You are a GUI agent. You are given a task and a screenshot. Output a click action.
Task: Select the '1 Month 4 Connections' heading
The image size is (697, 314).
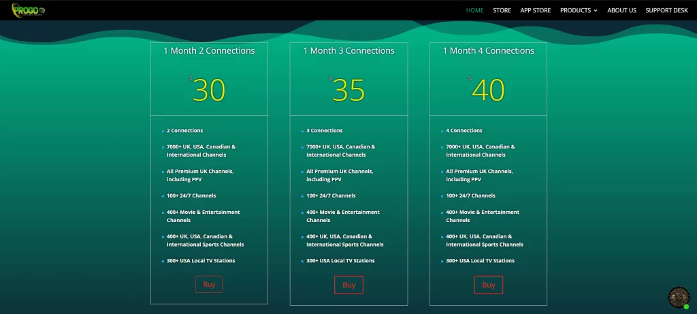coord(489,50)
